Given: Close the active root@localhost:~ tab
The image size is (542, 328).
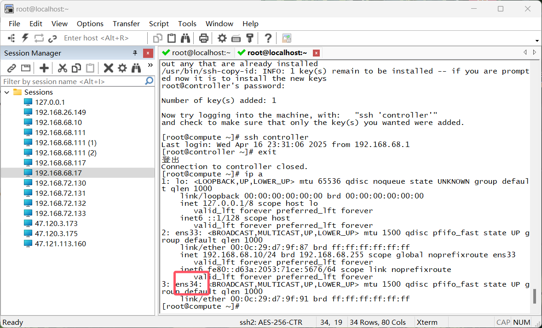Looking at the screenshot, I should coord(316,53).
